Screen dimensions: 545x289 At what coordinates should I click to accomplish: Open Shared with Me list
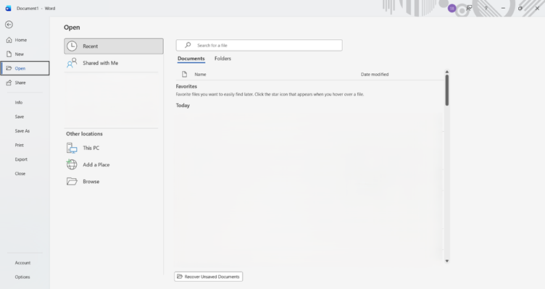point(114,63)
